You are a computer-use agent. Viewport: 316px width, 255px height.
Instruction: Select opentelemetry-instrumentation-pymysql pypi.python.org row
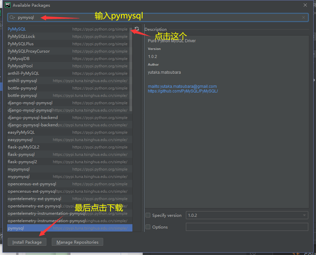pyautogui.click(x=70, y=213)
